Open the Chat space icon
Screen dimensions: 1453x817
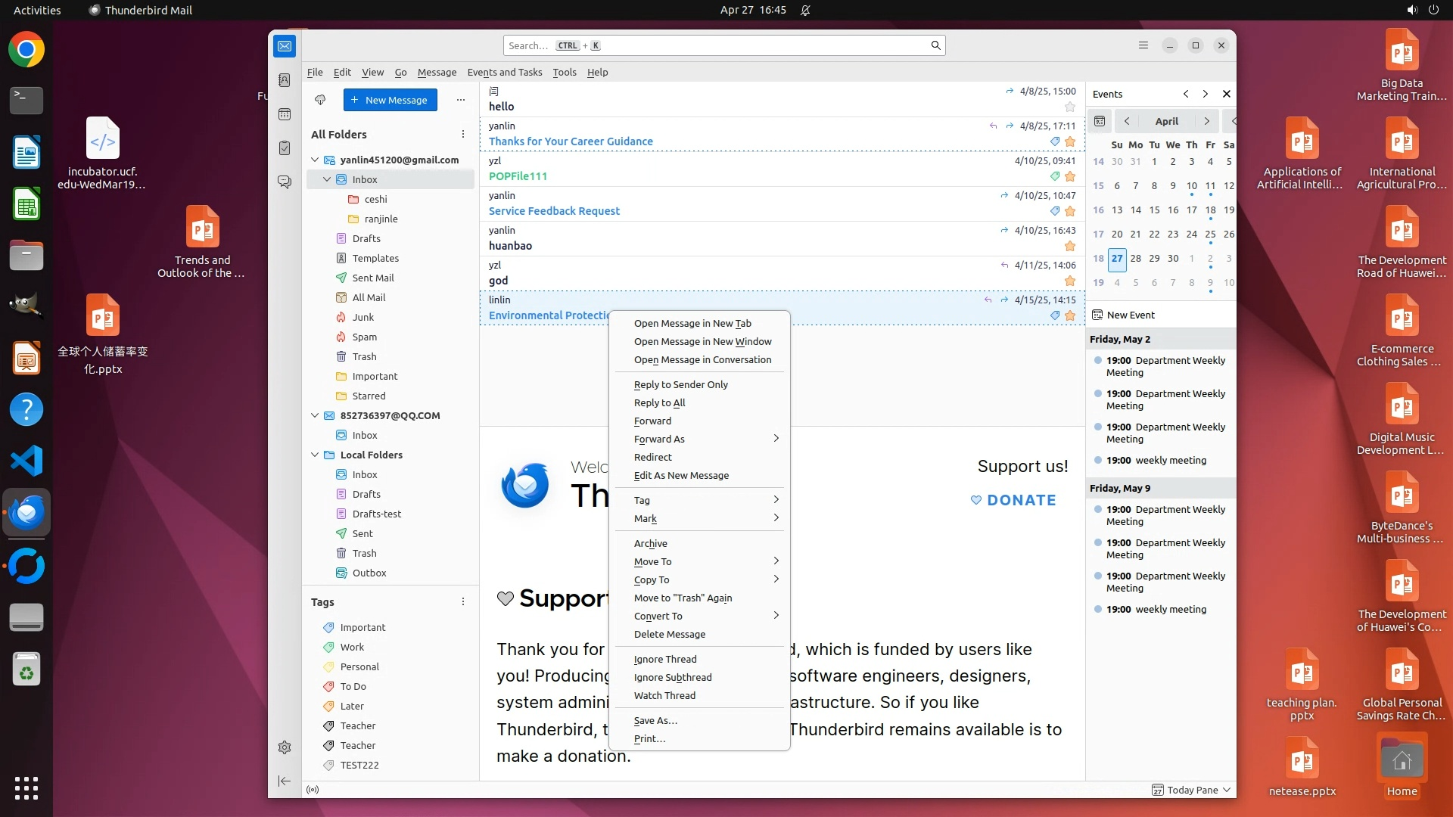[285, 182]
